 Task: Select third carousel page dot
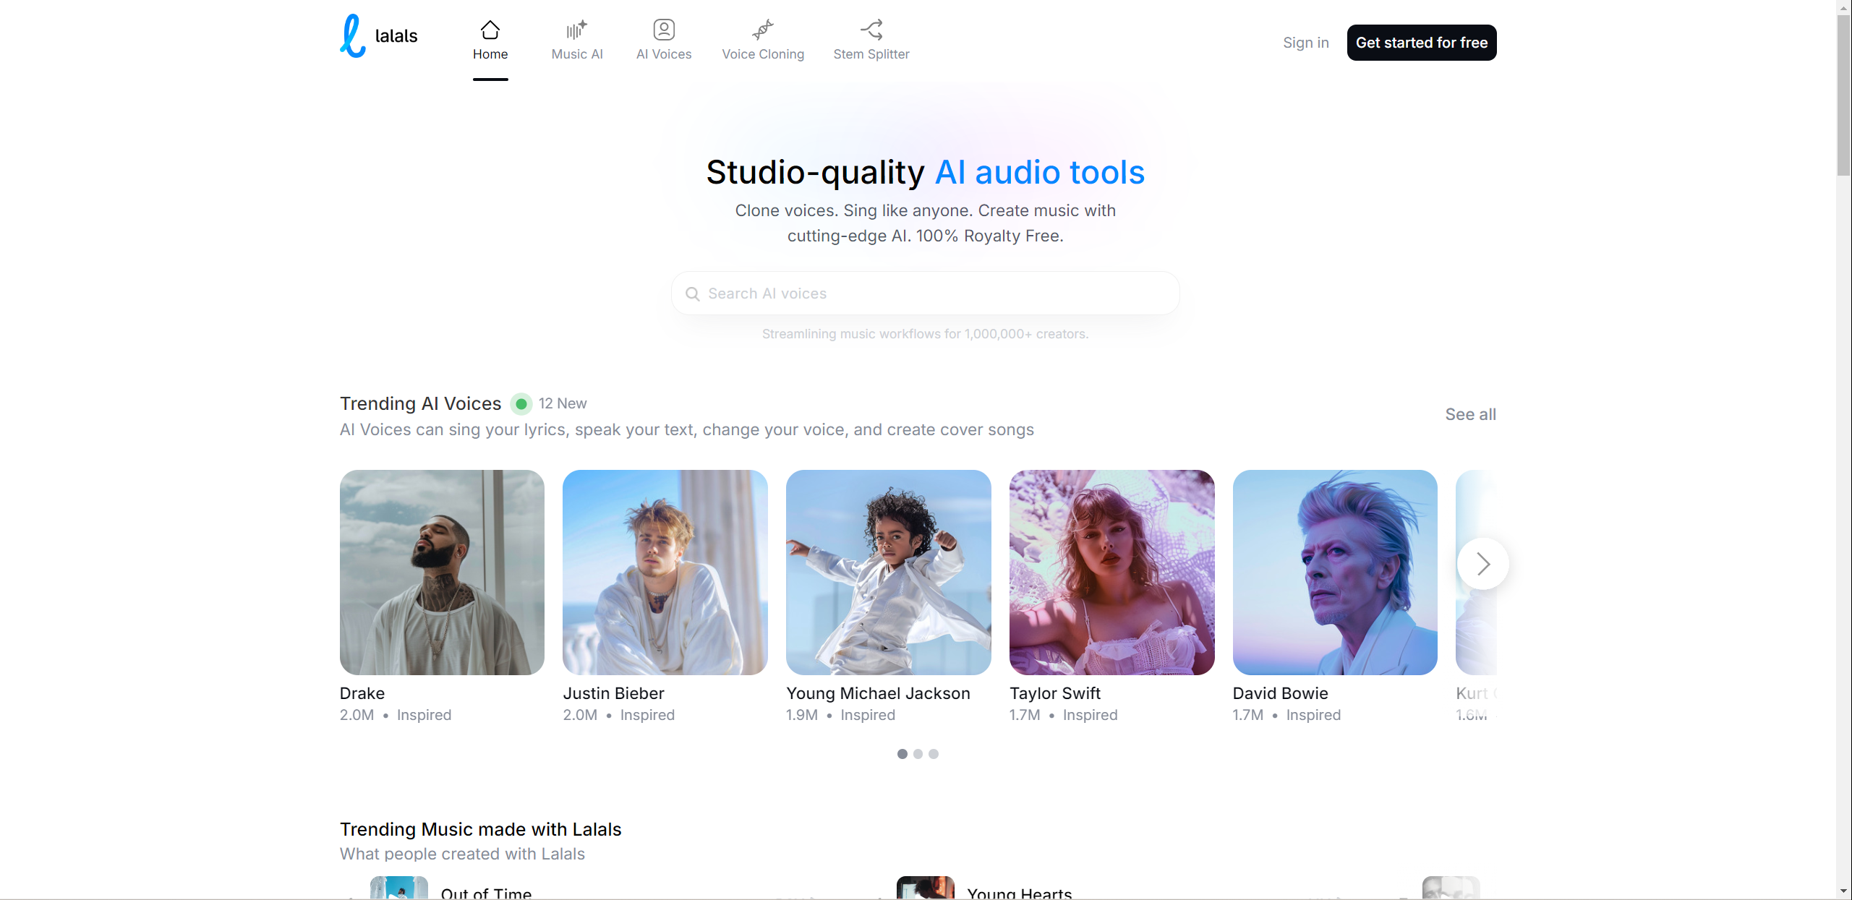click(x=934, y=754)
